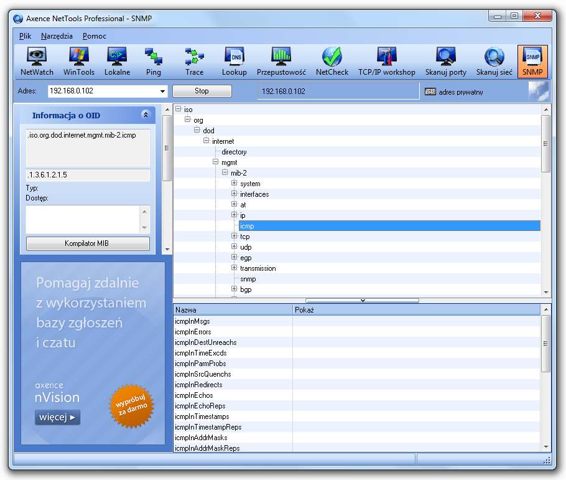Click the results table vertical scrollbar thumb
566x480 pixels.
click(546, 344)
